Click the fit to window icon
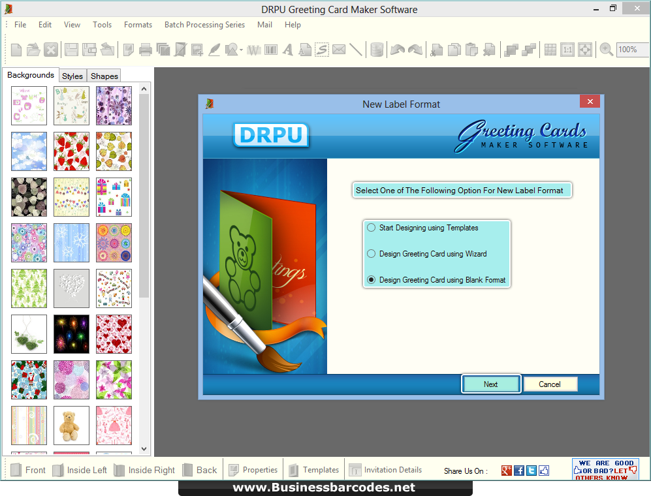This screenshot has width=651, height=496. [x=584, y=50]
